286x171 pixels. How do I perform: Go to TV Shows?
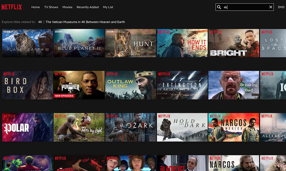(x=51, y=7)
